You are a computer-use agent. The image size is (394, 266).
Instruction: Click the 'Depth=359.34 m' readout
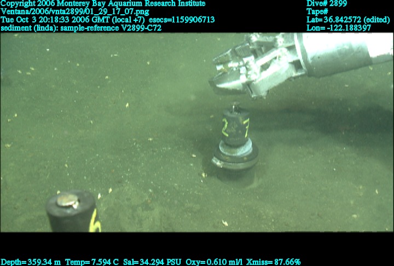tap(31, 262)
